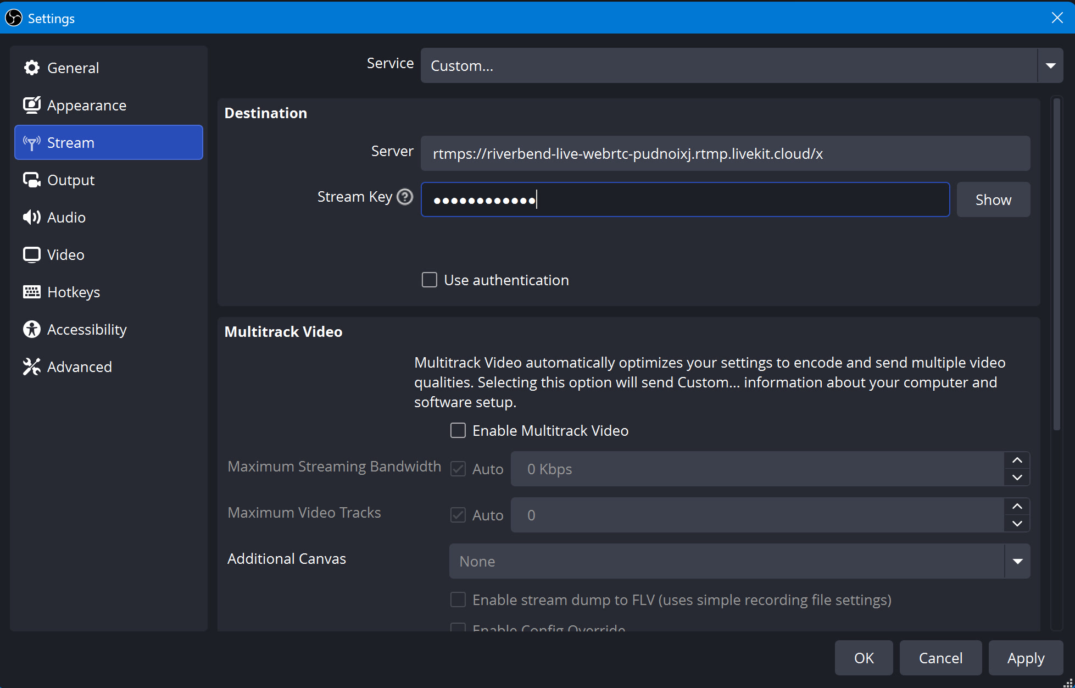This screenshot has height=688, width=1075.
Task: Click the Appearance monitor-brush icon
Action: [32, 105]
